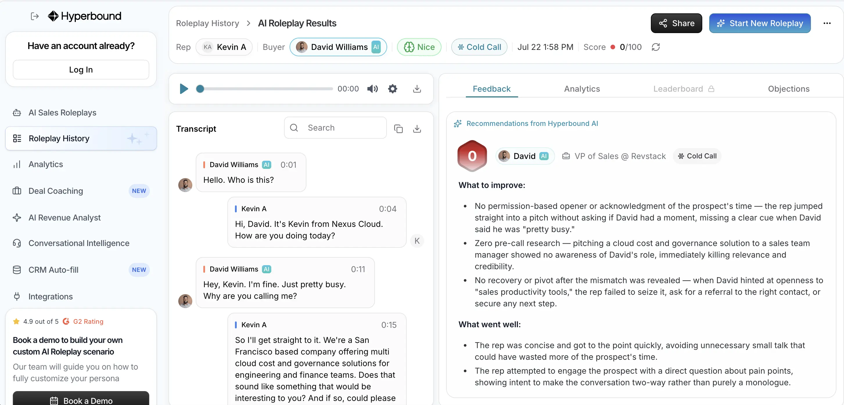Click the NEW badge next to Deal Coaching
Image resolution: width=844 pixels, height=405 pixels.
pyautogui.click(x=139, y=191)
